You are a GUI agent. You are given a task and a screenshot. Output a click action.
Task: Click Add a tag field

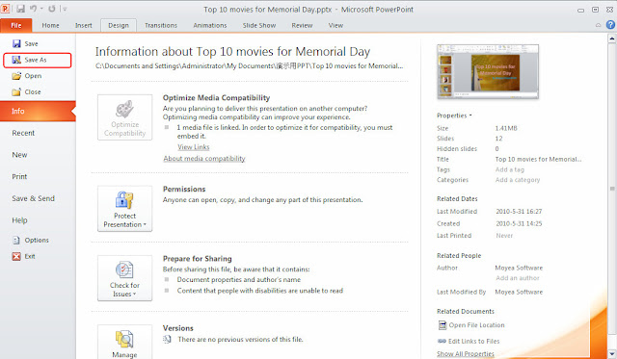(510, 169)
